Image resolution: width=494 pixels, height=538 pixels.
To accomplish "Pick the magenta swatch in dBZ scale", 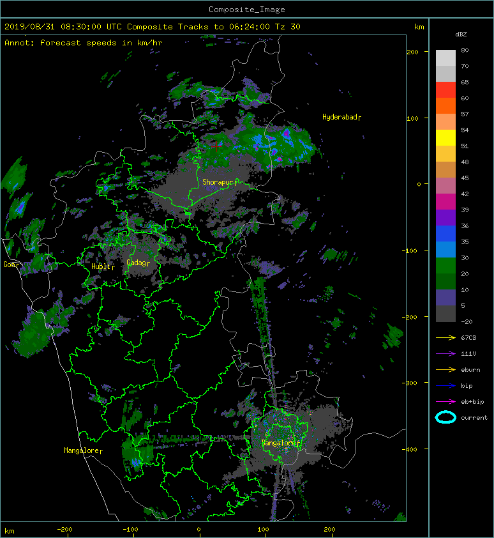I will pos(445,201).
